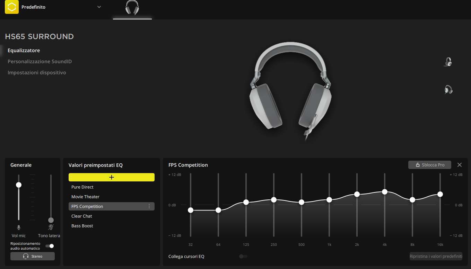Click the 125 Hz EQ slider handle
This screenshot has width=471, height=269.
(x=246, y=202)
